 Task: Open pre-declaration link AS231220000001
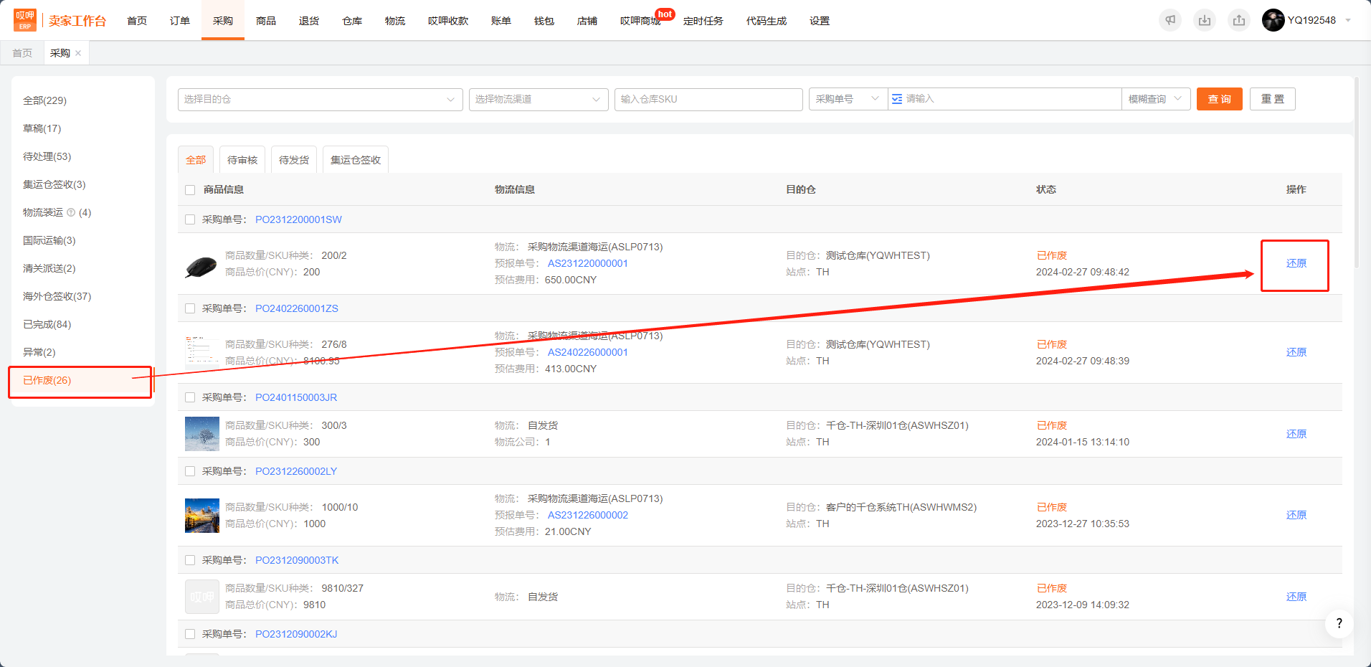588,263
